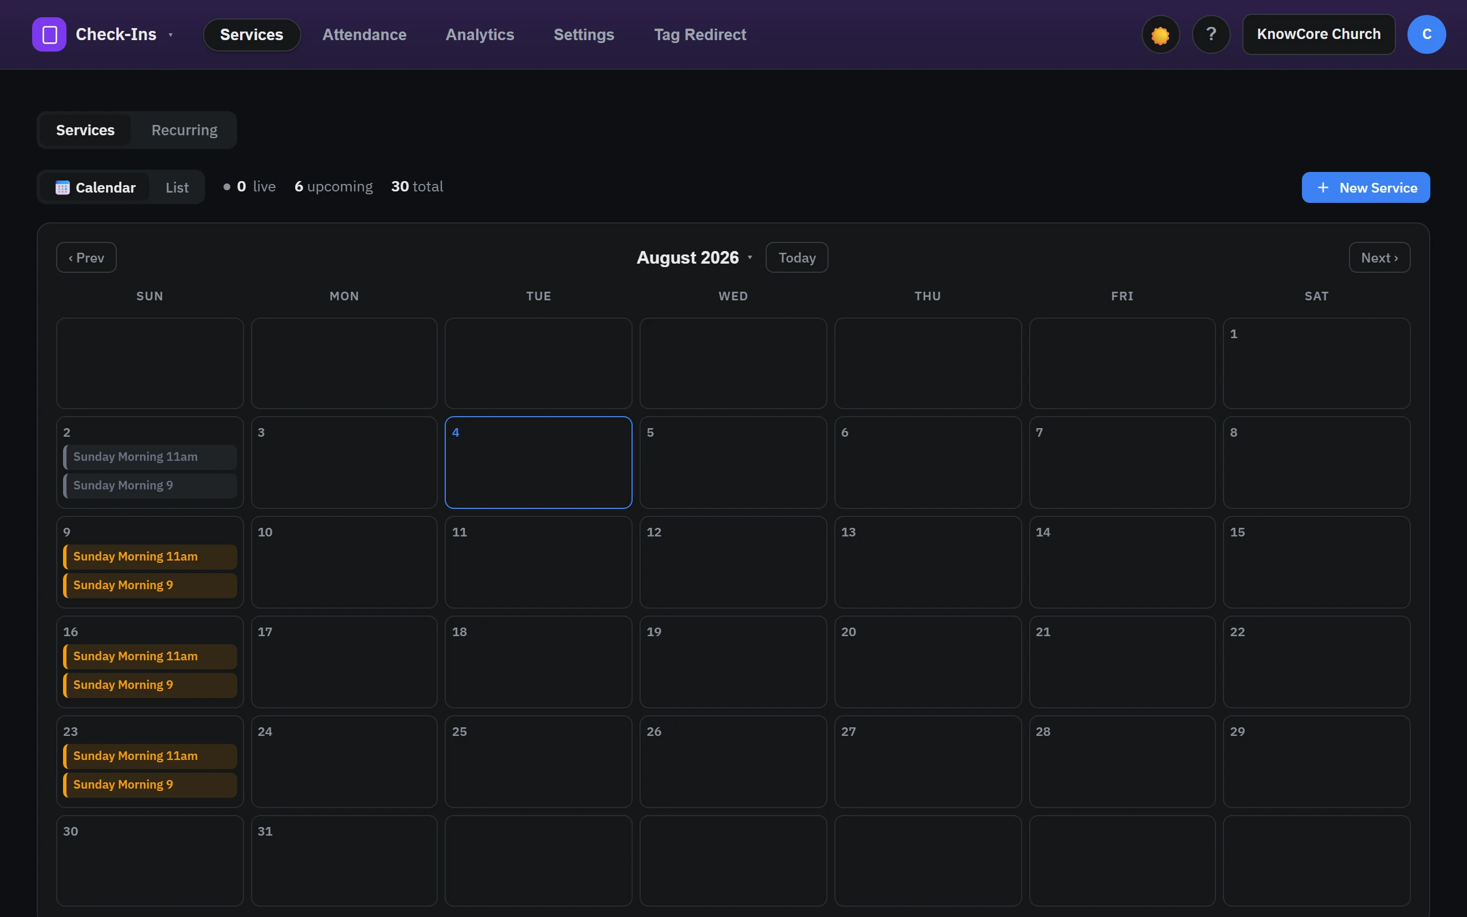This screenshot has width=1467, height=917.
Task: Select the Services tab in the top navigation
Action: pos(252,34)
